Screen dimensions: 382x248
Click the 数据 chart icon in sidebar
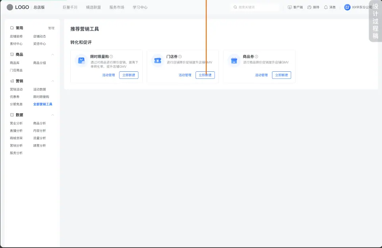(x=12, y=114)
